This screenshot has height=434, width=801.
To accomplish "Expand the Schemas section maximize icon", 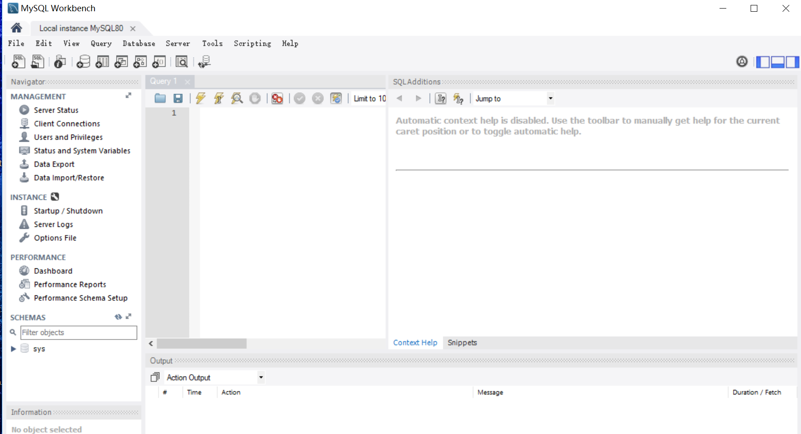I will click(129, 316).
